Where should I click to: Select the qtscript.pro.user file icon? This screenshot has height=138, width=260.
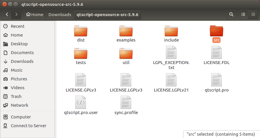point(81,102)
